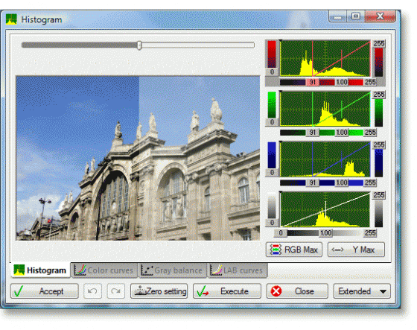Click the red X icon on the Close button
Image resolution: width=417 pixels, height=330 pixels.
[276, 291]
